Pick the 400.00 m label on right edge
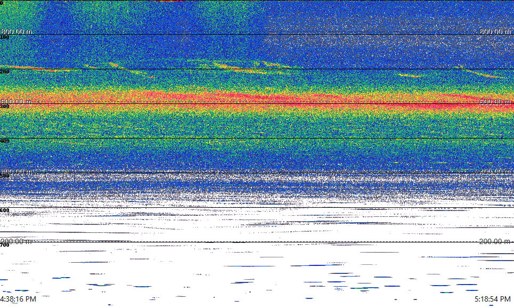This screenshot has height=308, width=514. [495, 171]
